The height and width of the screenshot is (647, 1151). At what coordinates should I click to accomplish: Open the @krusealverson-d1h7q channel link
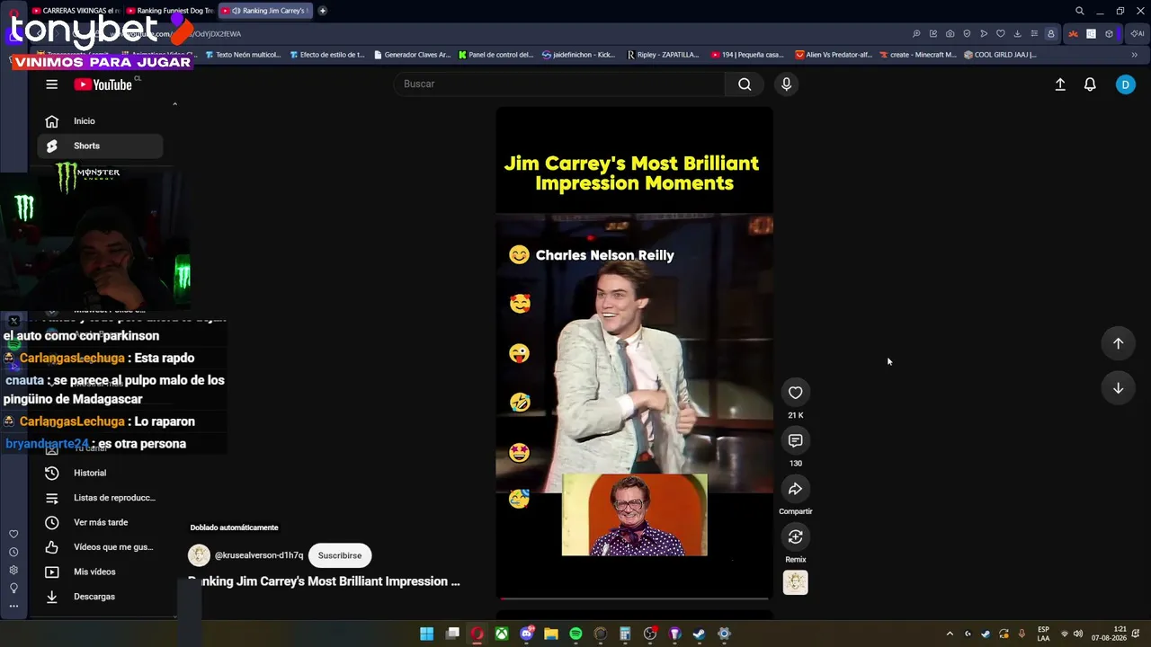click(x=259, y=555)
